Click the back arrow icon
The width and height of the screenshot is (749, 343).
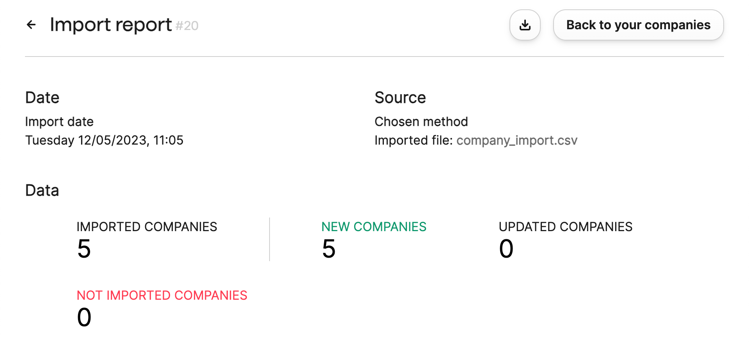point(31,25)
